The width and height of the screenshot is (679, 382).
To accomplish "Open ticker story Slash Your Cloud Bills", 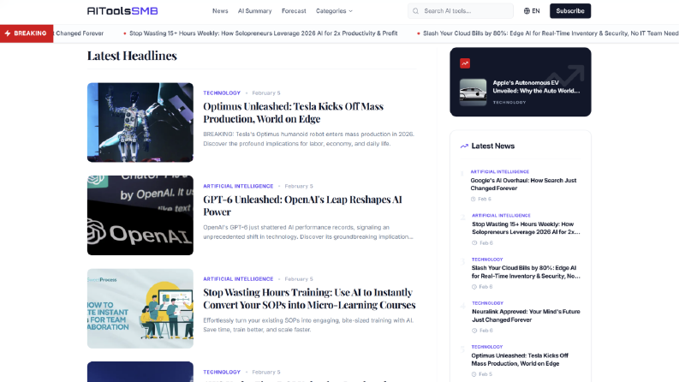I will (551, 33).
